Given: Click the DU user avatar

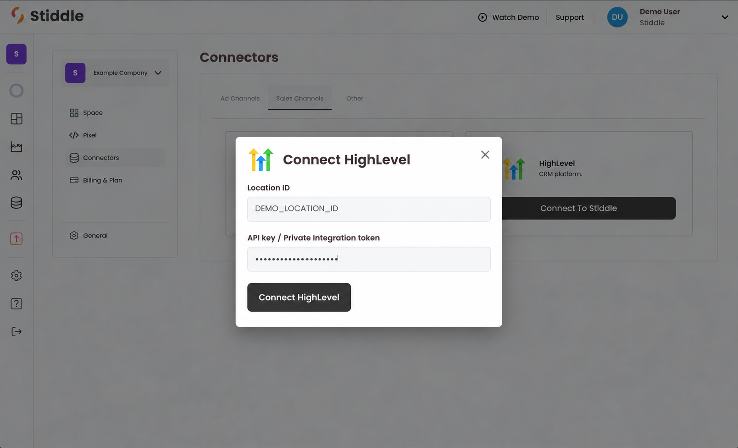Looking at the screenshot, I should coord(617,17).
